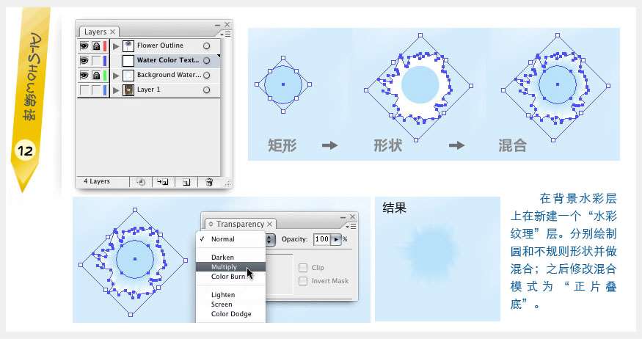Select the Layer 1 name
This screenshot has width=642, height=339.
coord(149,90)
